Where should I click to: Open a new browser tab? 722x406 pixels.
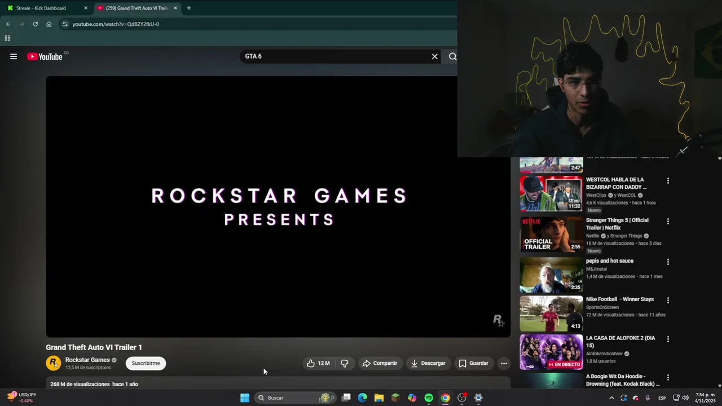pos(188,8)
